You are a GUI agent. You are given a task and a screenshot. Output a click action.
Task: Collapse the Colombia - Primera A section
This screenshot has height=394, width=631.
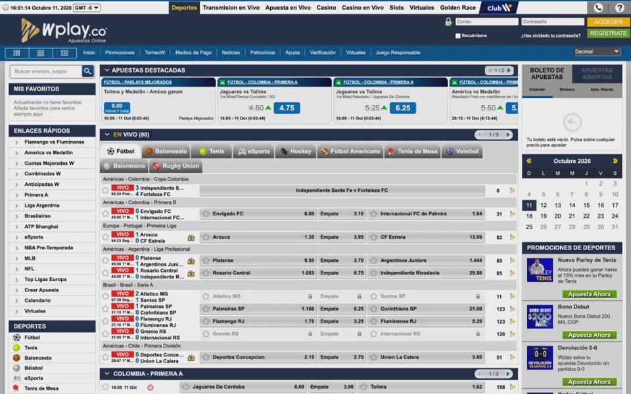107,374
